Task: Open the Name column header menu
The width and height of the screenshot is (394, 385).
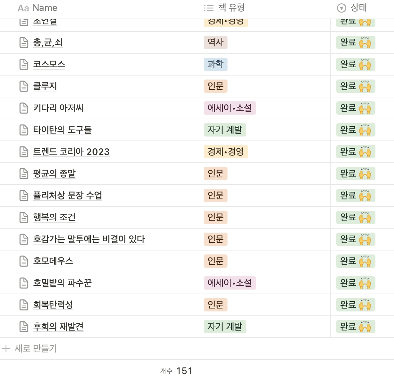Action: click(44, 8)
